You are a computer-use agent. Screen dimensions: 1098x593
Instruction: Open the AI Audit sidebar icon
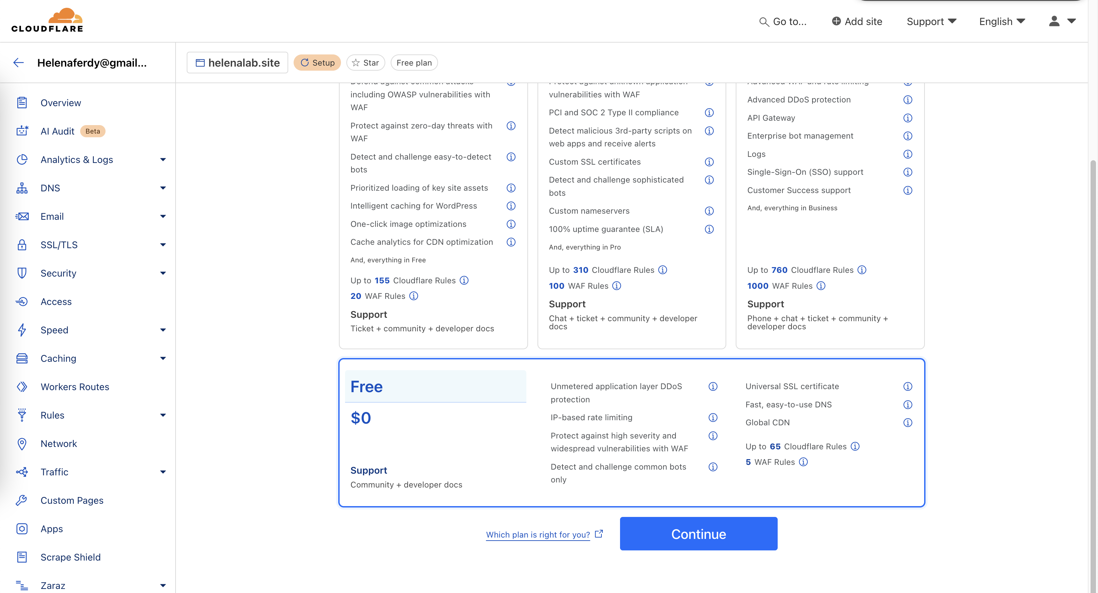pyautogui.click(x=22, y=131)
